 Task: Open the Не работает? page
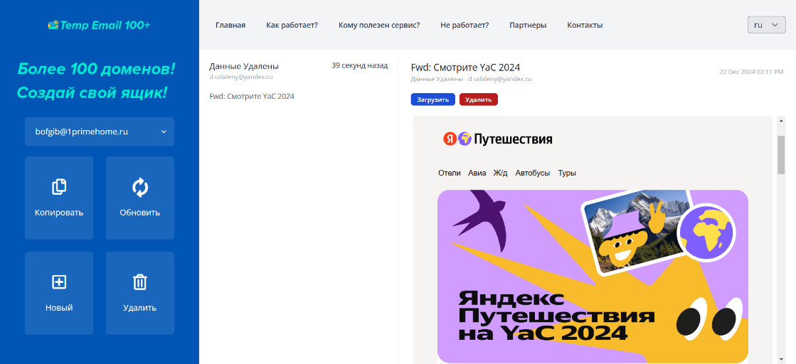[x=465, y=25]
